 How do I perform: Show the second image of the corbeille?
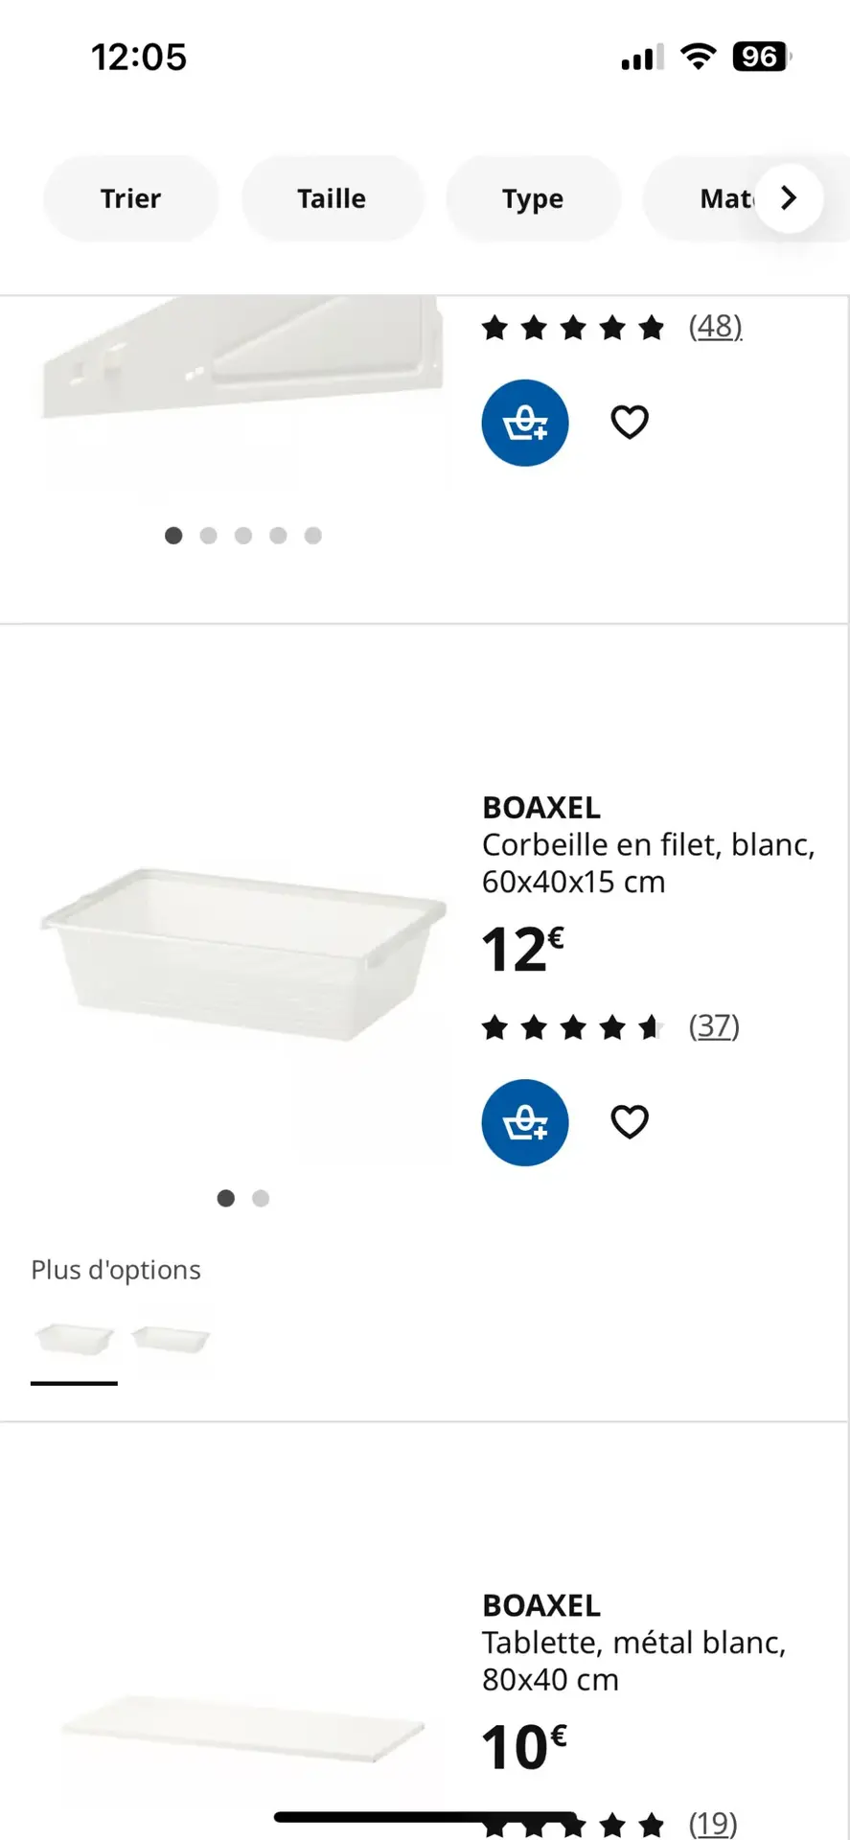coord(261,1198)
